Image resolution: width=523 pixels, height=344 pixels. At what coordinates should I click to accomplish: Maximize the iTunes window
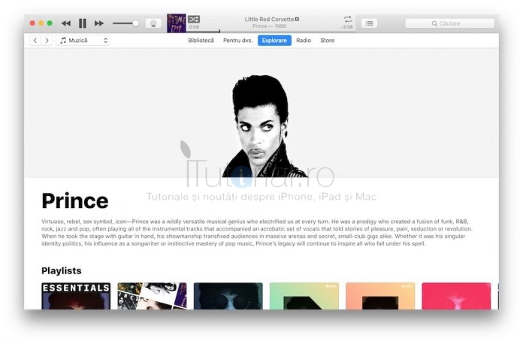click(50, 23)
